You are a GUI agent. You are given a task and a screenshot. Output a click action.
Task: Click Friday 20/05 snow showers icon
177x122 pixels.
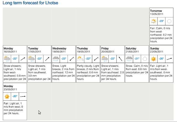coord(104,59)
